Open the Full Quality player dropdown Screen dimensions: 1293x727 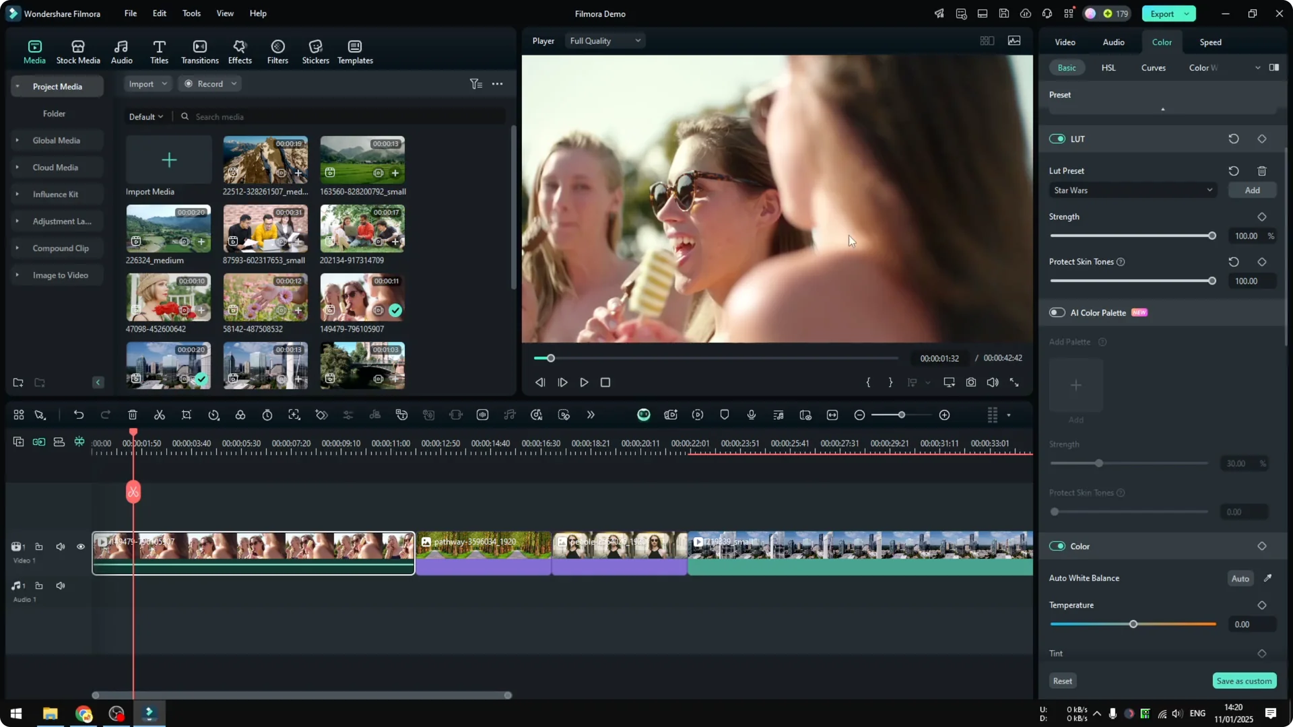point(605,41)
